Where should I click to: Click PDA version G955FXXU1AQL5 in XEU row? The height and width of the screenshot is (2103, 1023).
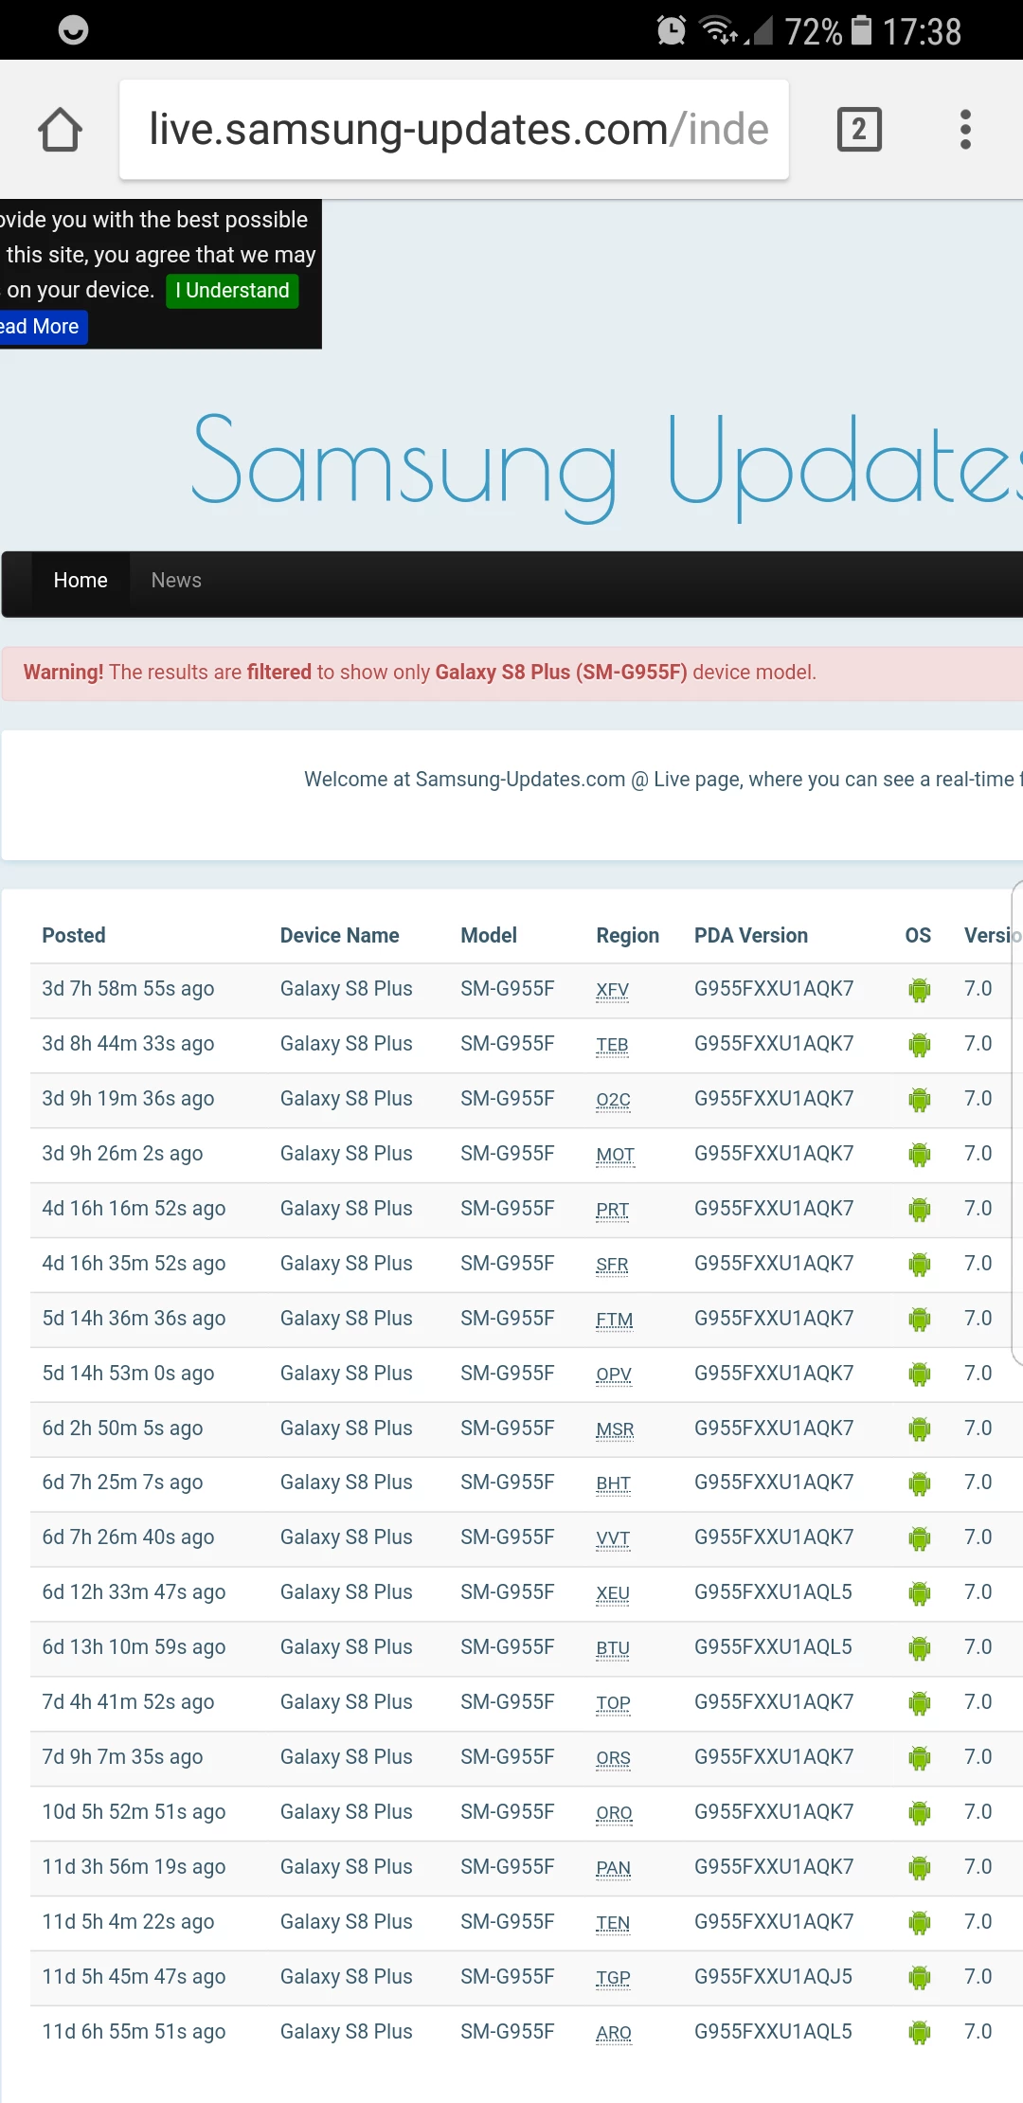tap(773, 1591)
